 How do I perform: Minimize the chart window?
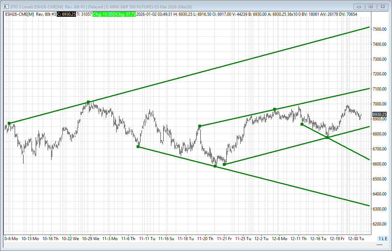pyautogui.click(x=359, y=7)
